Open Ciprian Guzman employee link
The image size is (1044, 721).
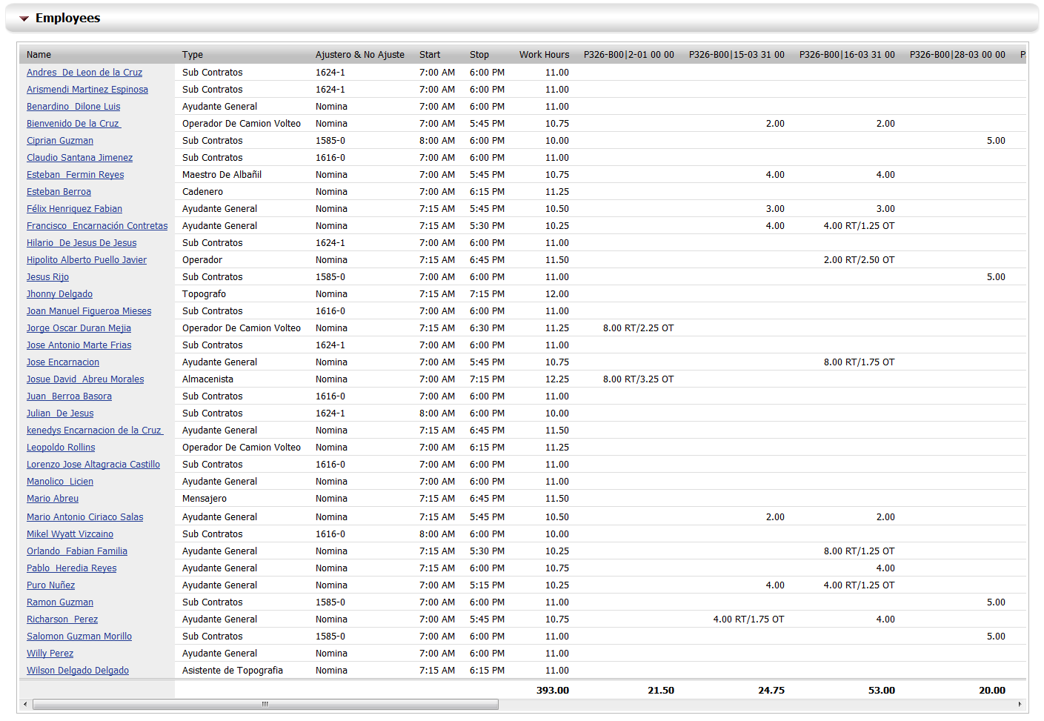click(x=60, y=141)
